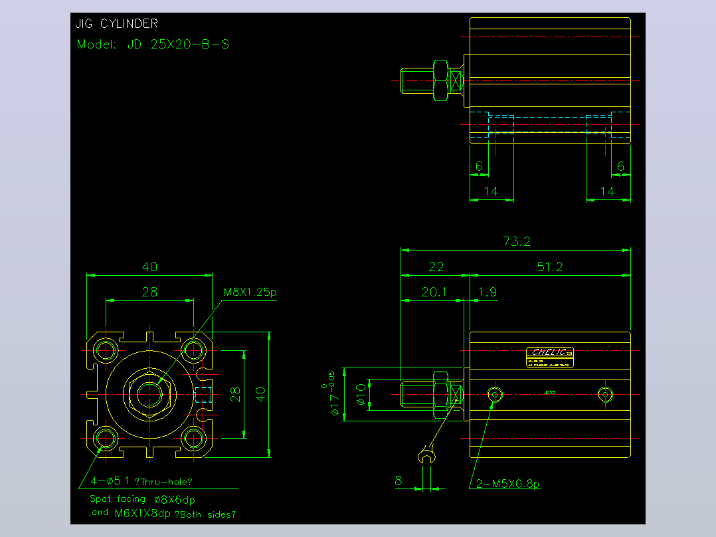Select the ø17 toleranced diameter dimension
The image size is (716, 537).
(332, 393)
